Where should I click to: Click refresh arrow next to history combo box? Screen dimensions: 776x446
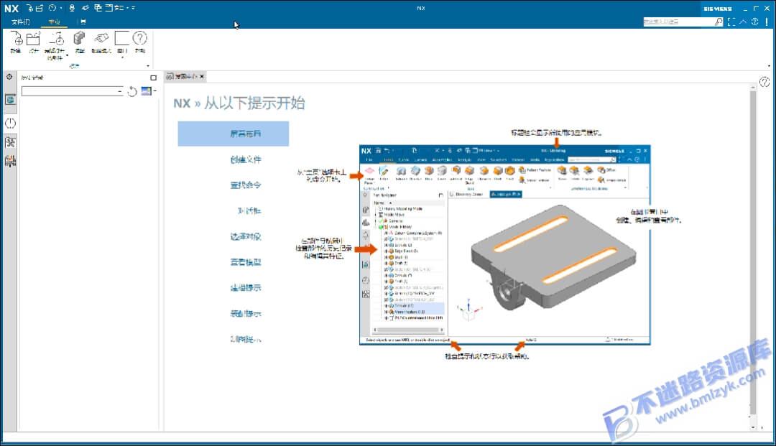click(x=132, y=91)
